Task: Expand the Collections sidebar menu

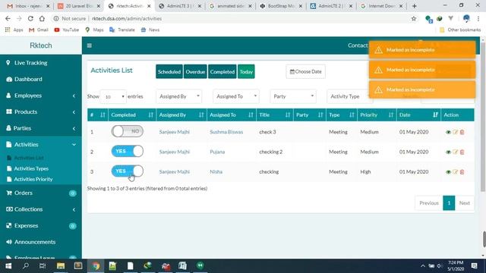Action: (41, 209)
